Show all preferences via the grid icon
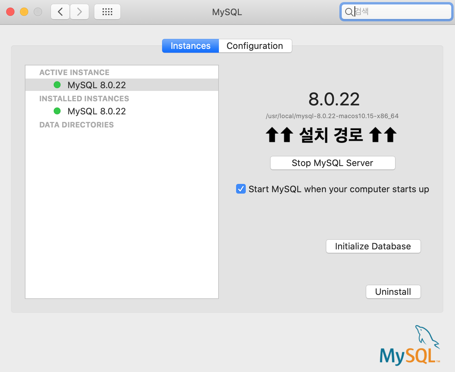The image size is (455, 372). [107, 12]
